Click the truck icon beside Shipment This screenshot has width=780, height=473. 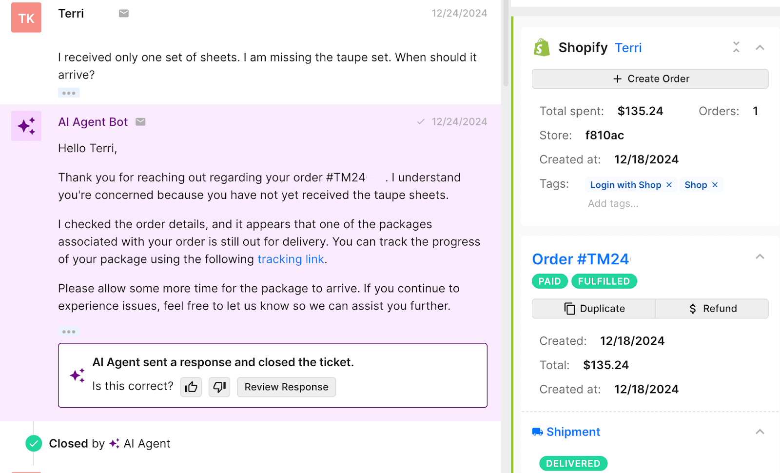(x=538, y=432)
